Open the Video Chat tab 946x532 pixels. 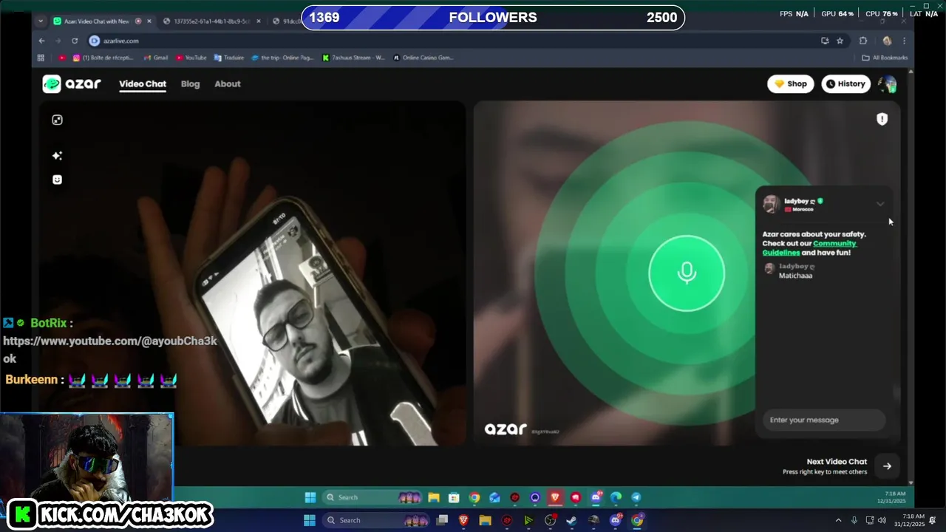click(x=143, y=83)
